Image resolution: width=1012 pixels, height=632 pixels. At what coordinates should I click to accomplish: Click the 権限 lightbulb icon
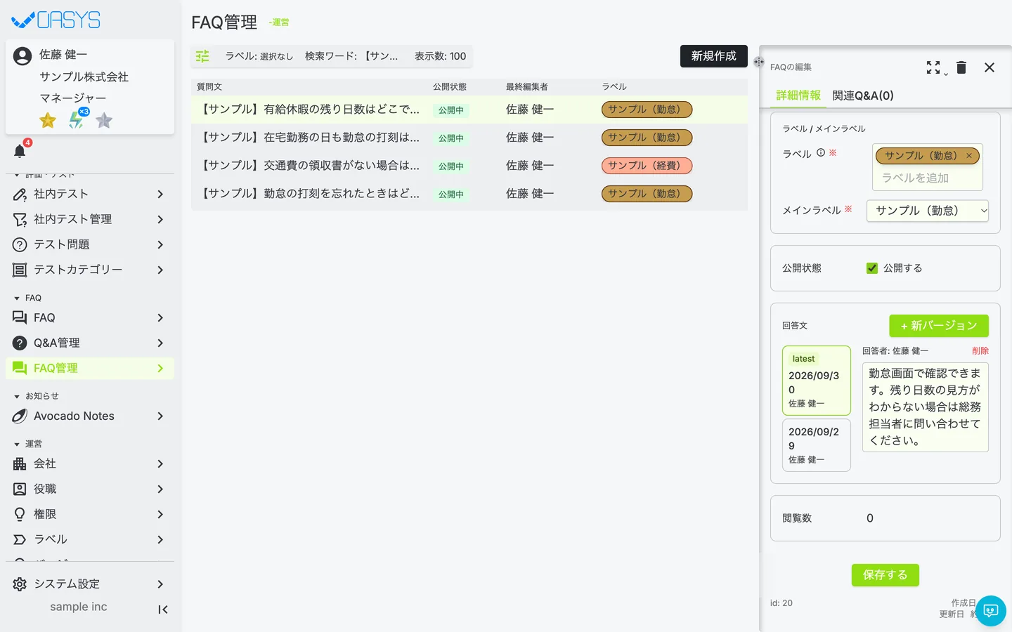pyautogui.click(x=20, y=515)
